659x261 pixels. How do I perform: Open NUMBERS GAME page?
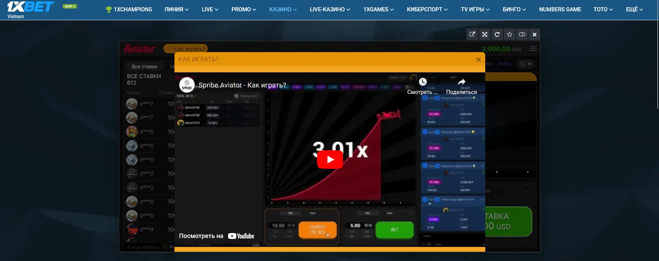point(560,10)
